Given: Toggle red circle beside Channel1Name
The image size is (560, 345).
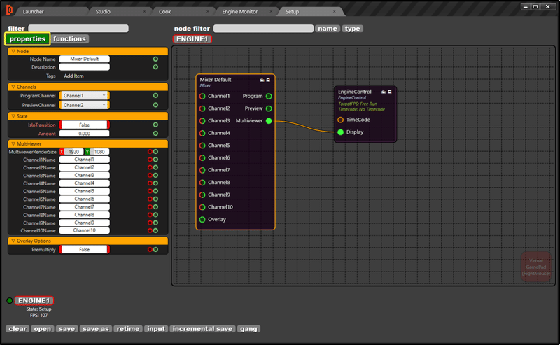Looking at the screenshot, I should pos(150,160).
